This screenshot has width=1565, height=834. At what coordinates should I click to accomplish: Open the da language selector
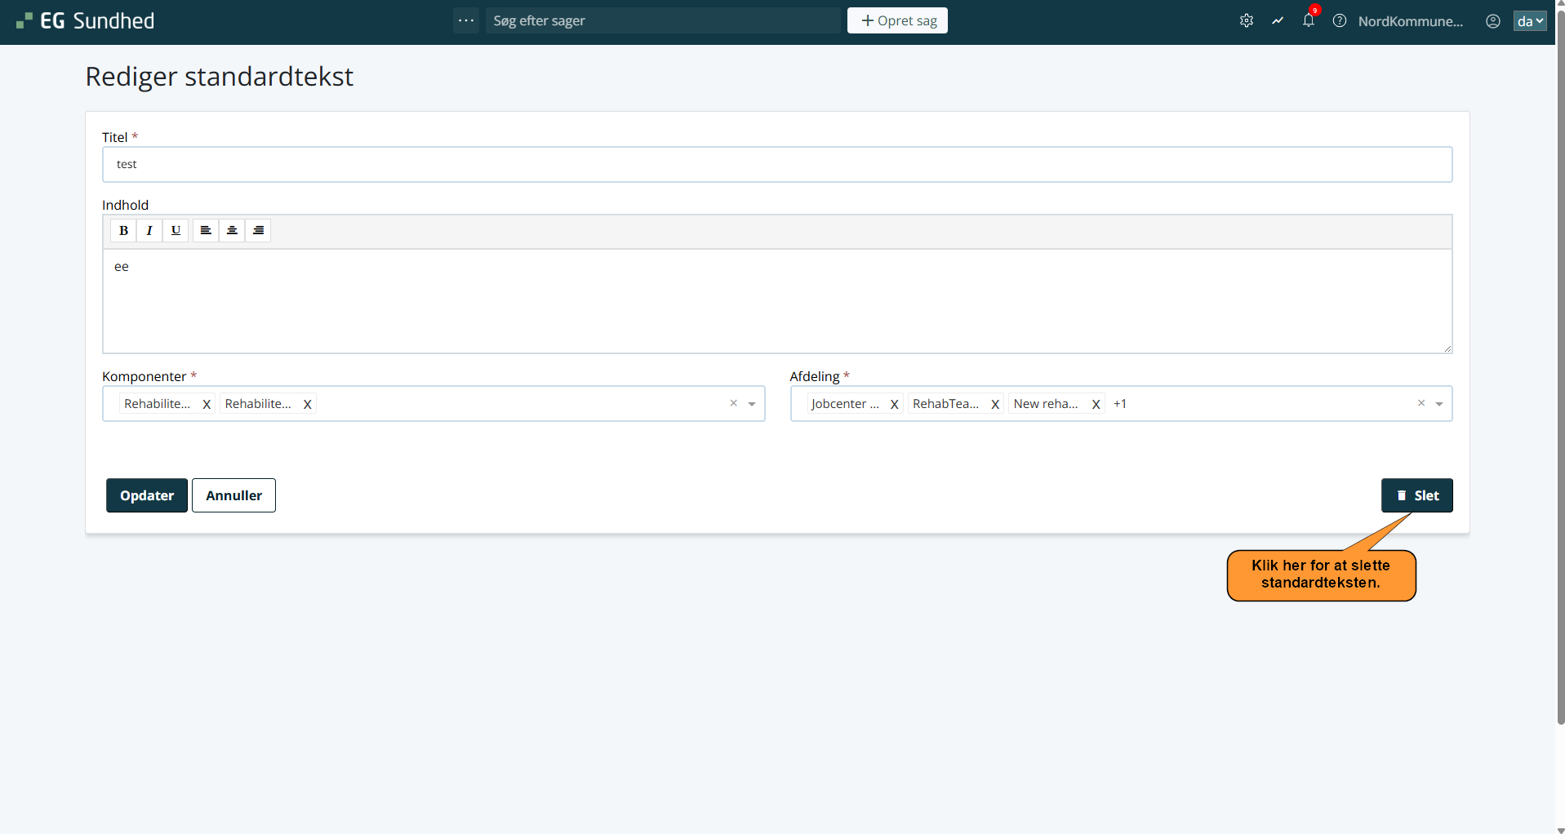[1529, 21]
